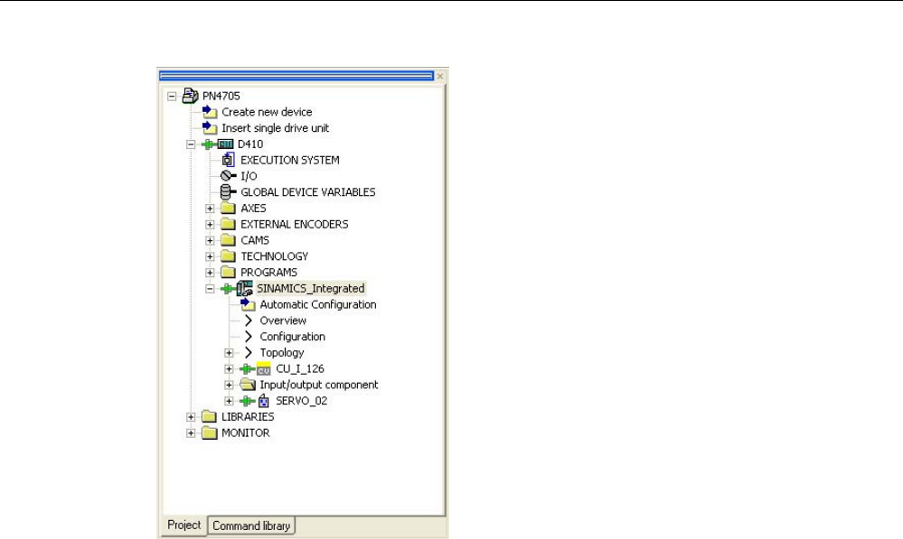Select the Create new device entry
Image resolution: width=903 pixels, height=539 pixels.
click(268, 112)
